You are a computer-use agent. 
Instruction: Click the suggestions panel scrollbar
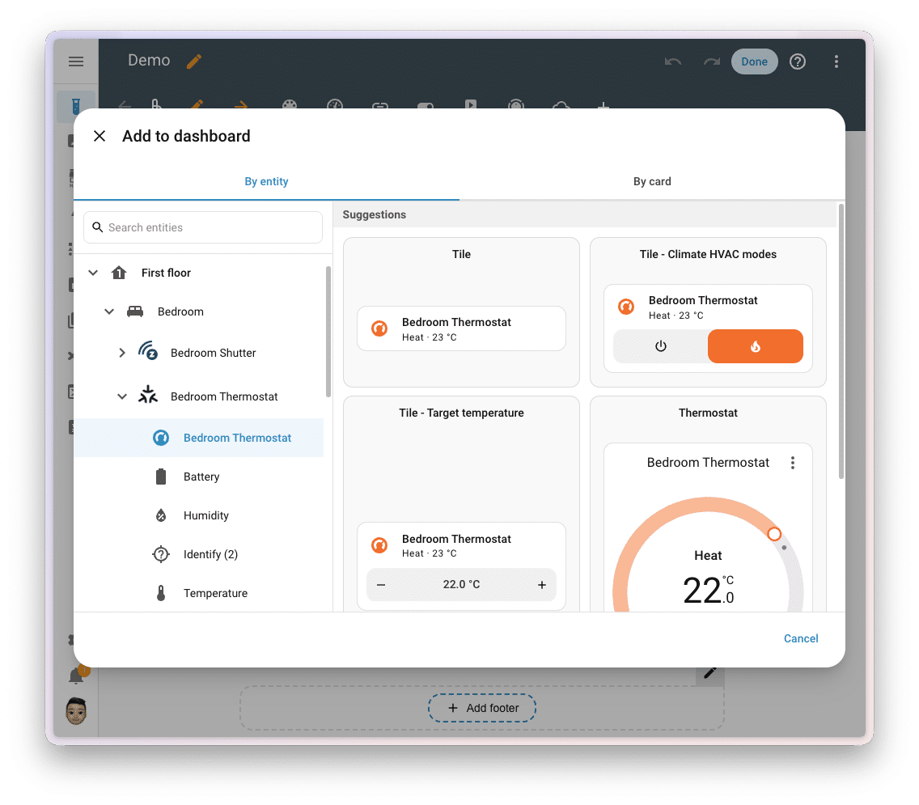[841, 341]
